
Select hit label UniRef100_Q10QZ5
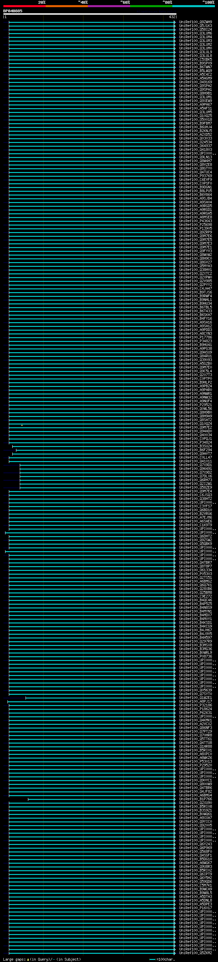click(x=196, y=116)
